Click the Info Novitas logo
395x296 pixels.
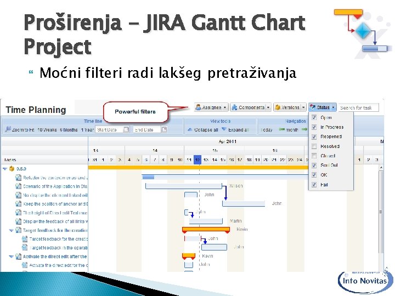click(365, 280)
